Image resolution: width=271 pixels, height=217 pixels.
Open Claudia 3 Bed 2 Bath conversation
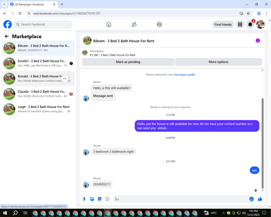(38, 94)
